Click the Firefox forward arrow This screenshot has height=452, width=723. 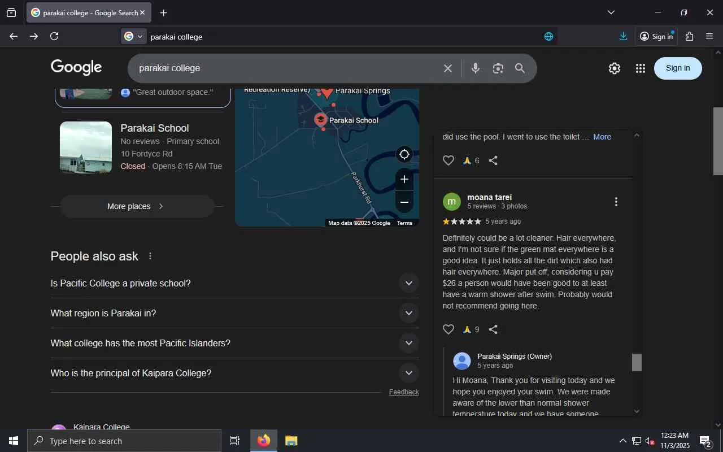(34, 36)
